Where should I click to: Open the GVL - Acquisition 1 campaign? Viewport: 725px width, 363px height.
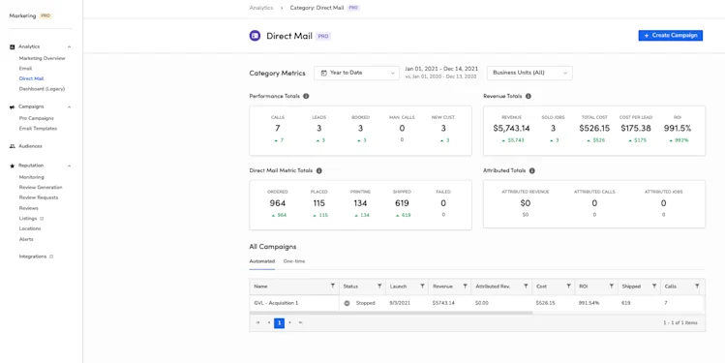tap(276, 303)
